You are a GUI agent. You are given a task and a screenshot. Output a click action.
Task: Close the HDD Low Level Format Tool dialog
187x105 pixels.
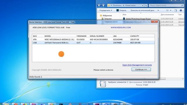click(x=155, y=22)
